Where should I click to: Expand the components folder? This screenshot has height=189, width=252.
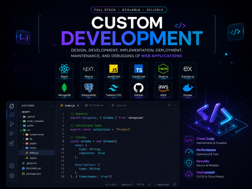(x=23, y=135)
